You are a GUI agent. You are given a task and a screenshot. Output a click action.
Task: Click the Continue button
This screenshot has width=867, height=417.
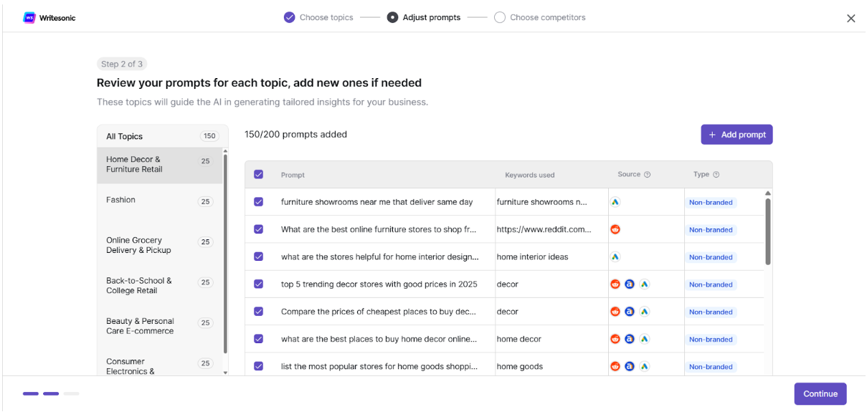(x=820, y=394)
